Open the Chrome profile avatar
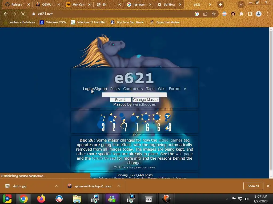 pos(259,14)
